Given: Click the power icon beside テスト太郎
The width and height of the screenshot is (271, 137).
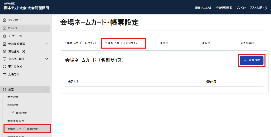Looking at the screenshot, I should click(x=265, y=8).
